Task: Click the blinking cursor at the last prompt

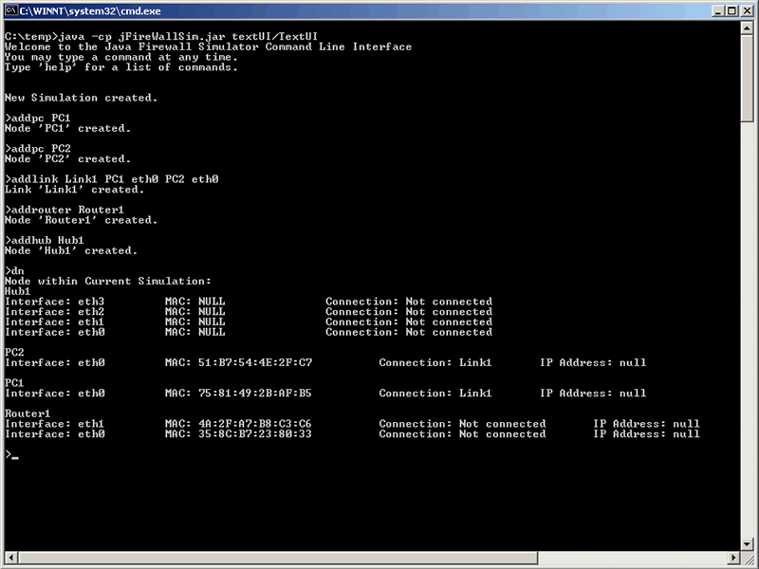Action: pos(14,456)
